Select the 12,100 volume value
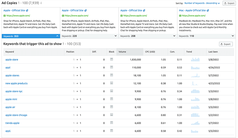The height and width of the screenshot is (138, 238). (137, 83)
